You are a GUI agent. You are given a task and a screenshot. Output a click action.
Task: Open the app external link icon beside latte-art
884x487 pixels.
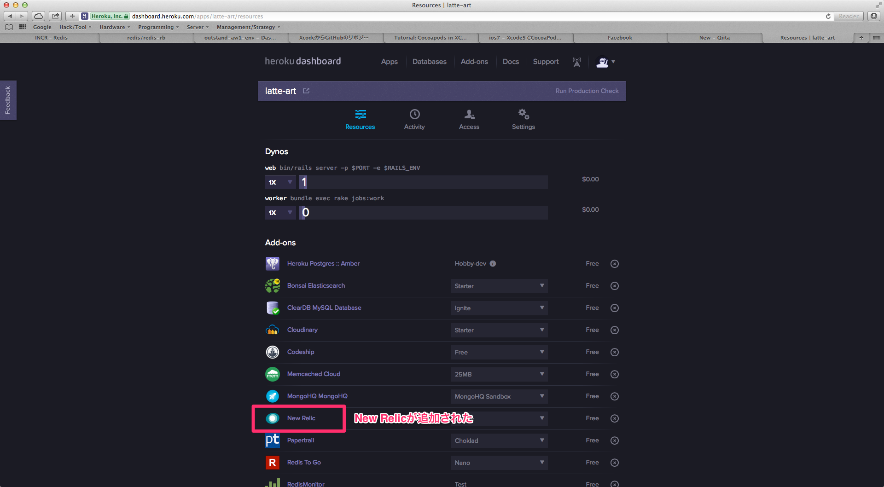[x=306, y=91]
